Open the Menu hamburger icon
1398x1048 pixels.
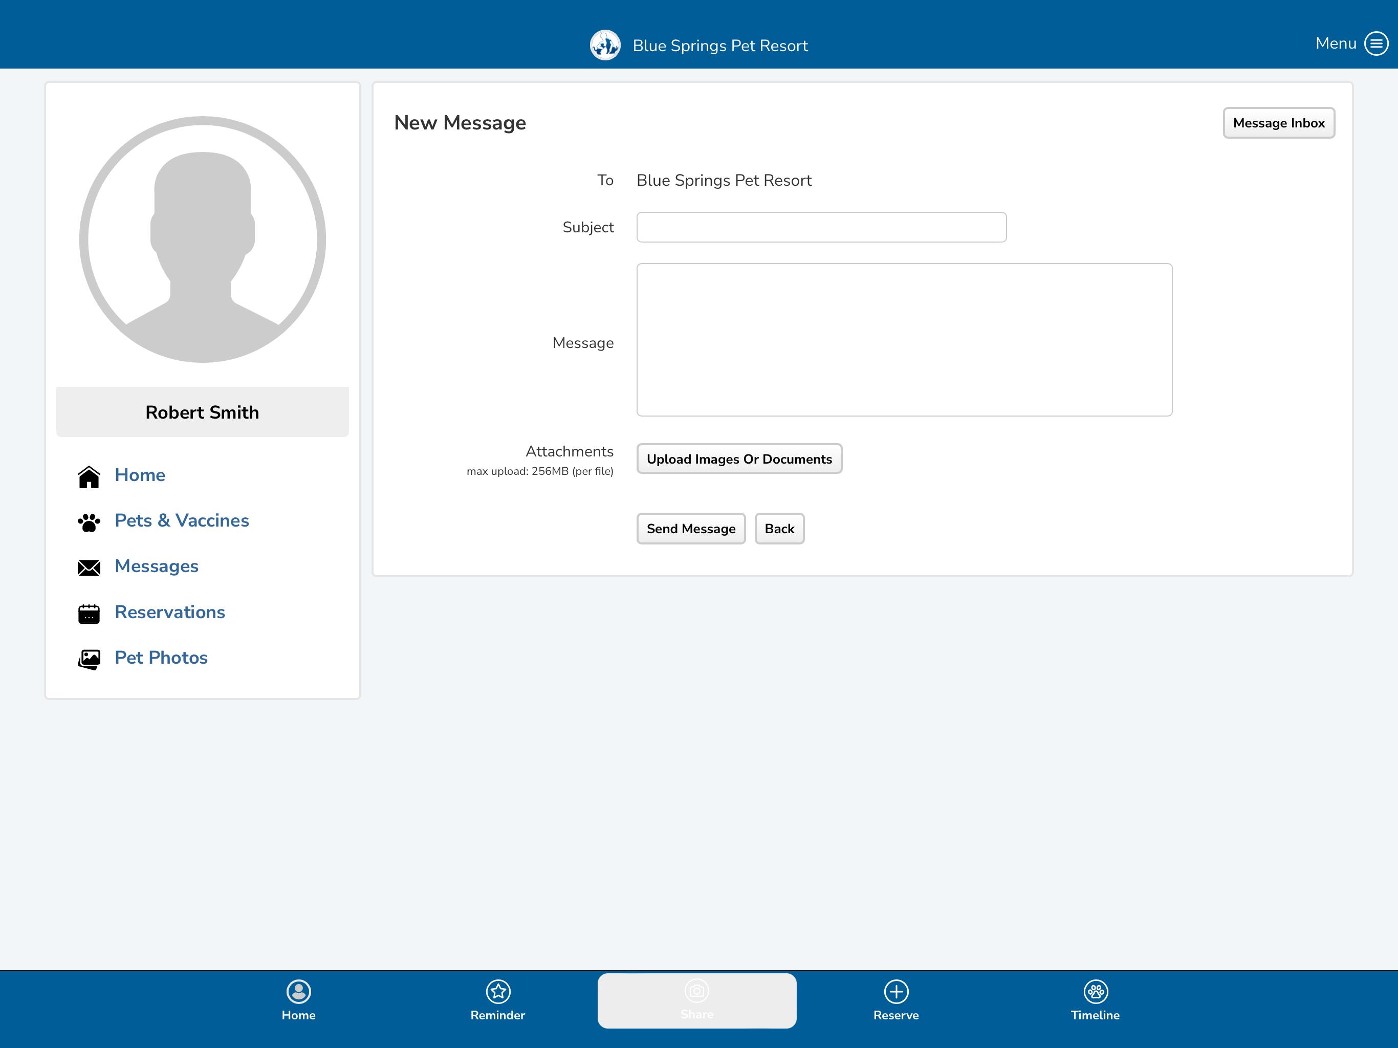[x=1376, y=43]
